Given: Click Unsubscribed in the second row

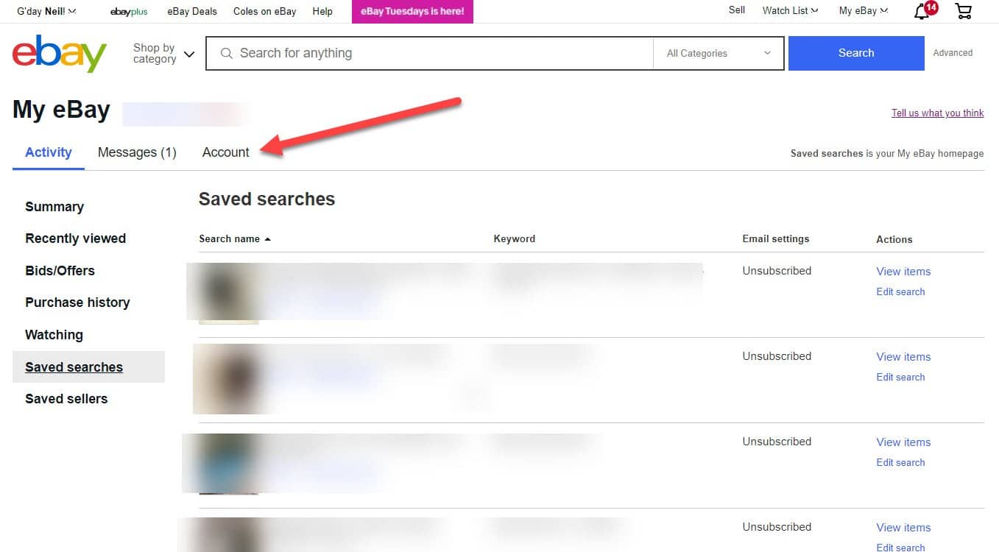Looking at the screenshot, I should pyautogui.click(x=777, y=356).
